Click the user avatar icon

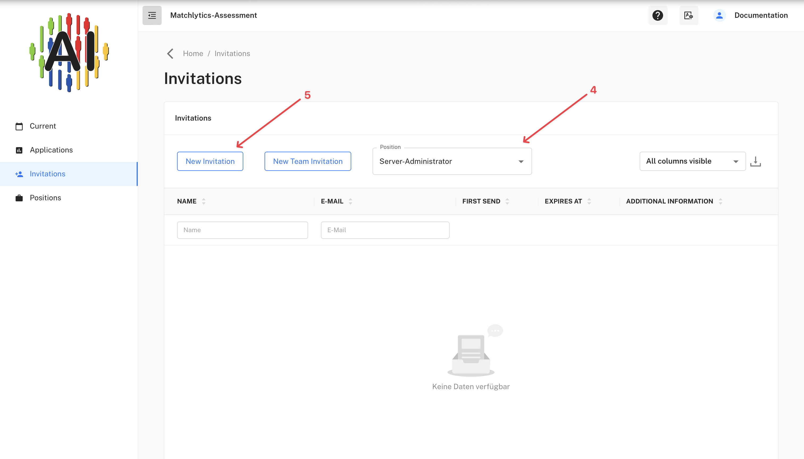pyautogui.click(x=719, y=15)
